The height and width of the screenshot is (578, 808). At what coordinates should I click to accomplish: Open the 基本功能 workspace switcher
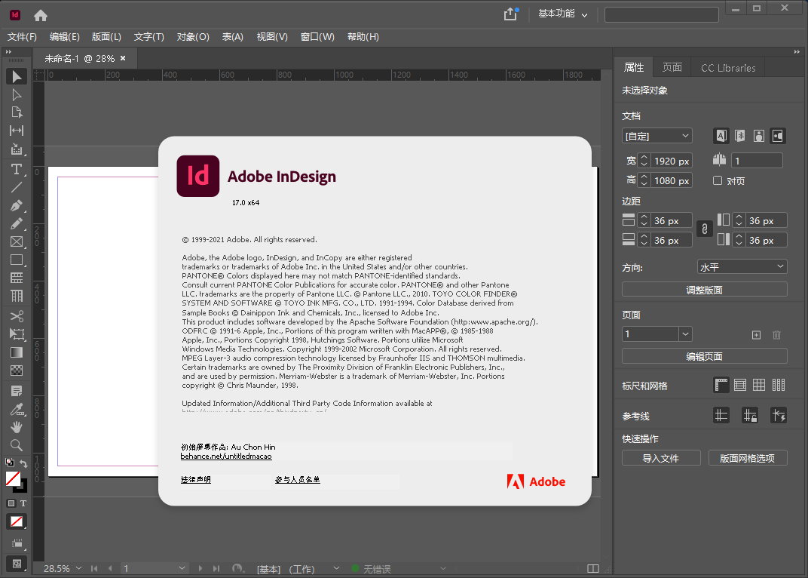[x=562, y=14]
